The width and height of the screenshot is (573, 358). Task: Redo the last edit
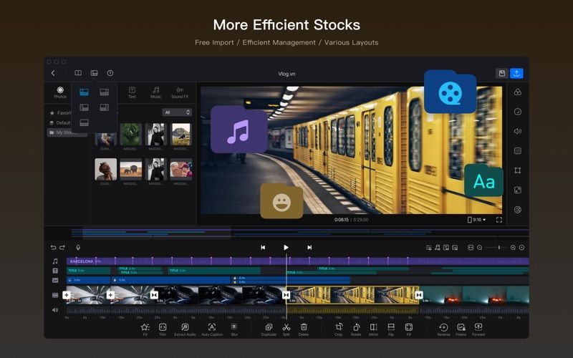click(x=62, y=247)
